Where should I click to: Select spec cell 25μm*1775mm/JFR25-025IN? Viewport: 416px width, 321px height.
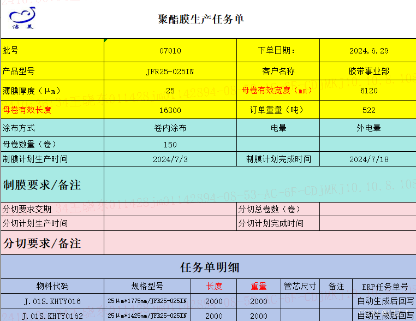pyautogui.click(x=147, y=301)
